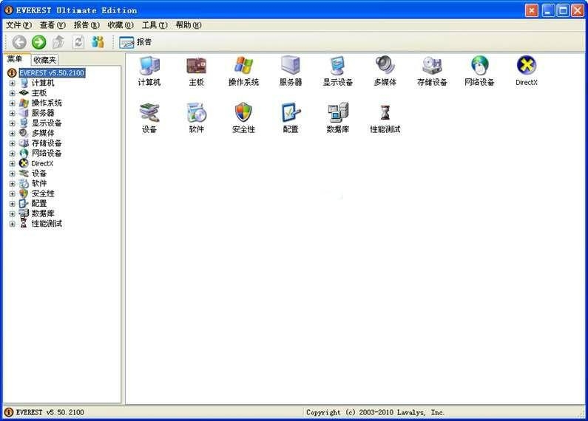Open the 操作系统 icon in main panel
This screenshot has width=588, height=421.
click(x=243, y=66)
